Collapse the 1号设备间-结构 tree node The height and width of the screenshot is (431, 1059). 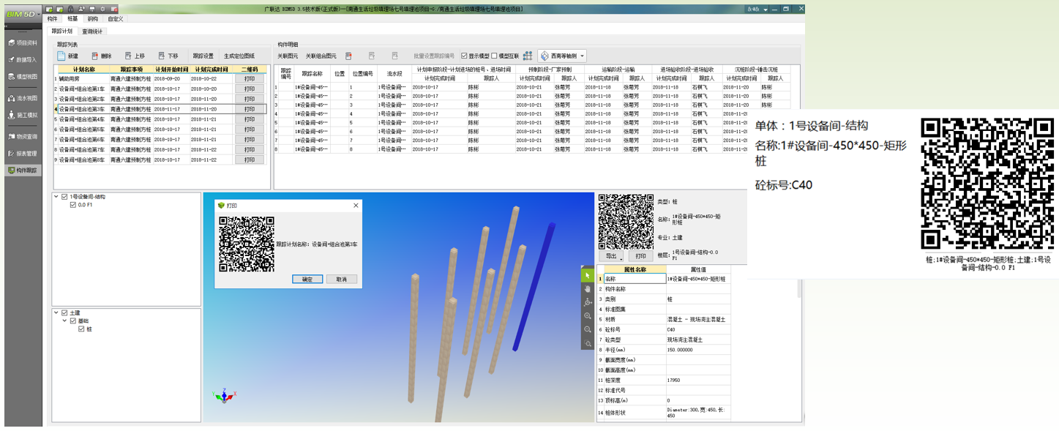56,197
